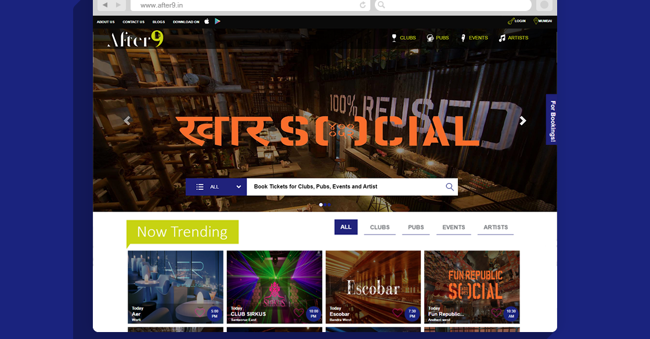Open the Aer venue card
Image resolution: width=650 pixels, height=339 pixels.
point(175,286)
